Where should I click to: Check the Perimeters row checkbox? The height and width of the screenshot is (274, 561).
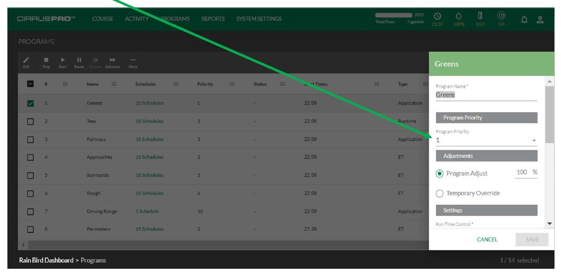click(30, 229)
